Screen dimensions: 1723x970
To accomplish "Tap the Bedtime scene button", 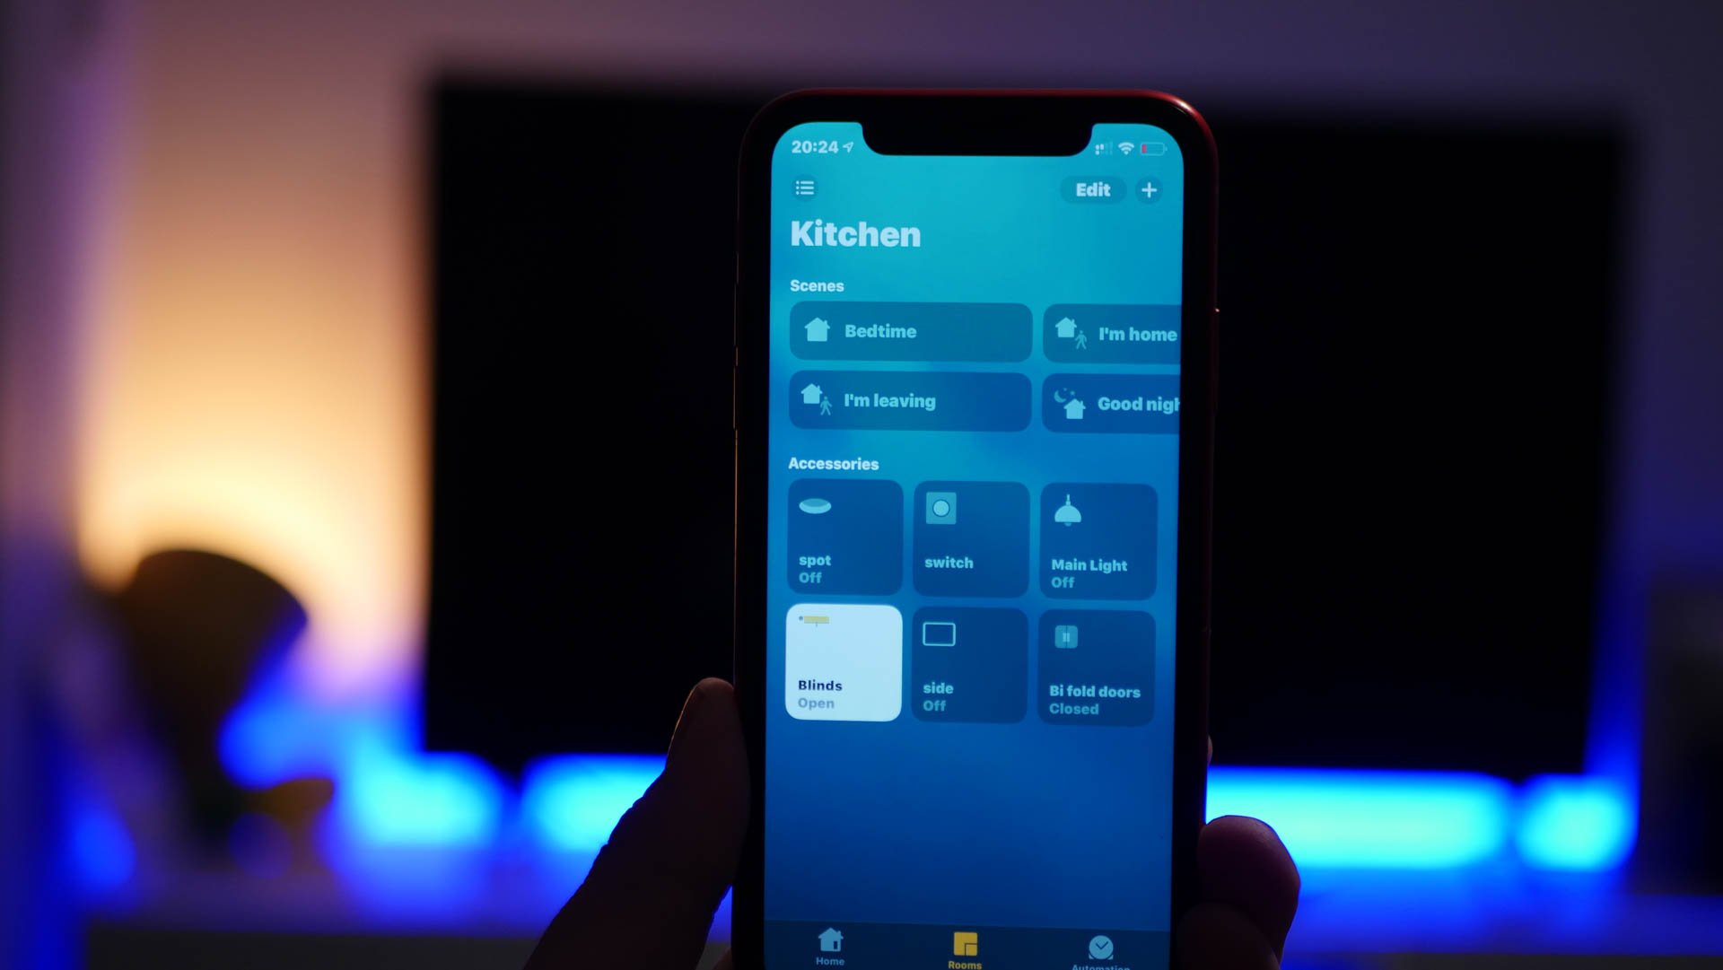I will point(909,331).
